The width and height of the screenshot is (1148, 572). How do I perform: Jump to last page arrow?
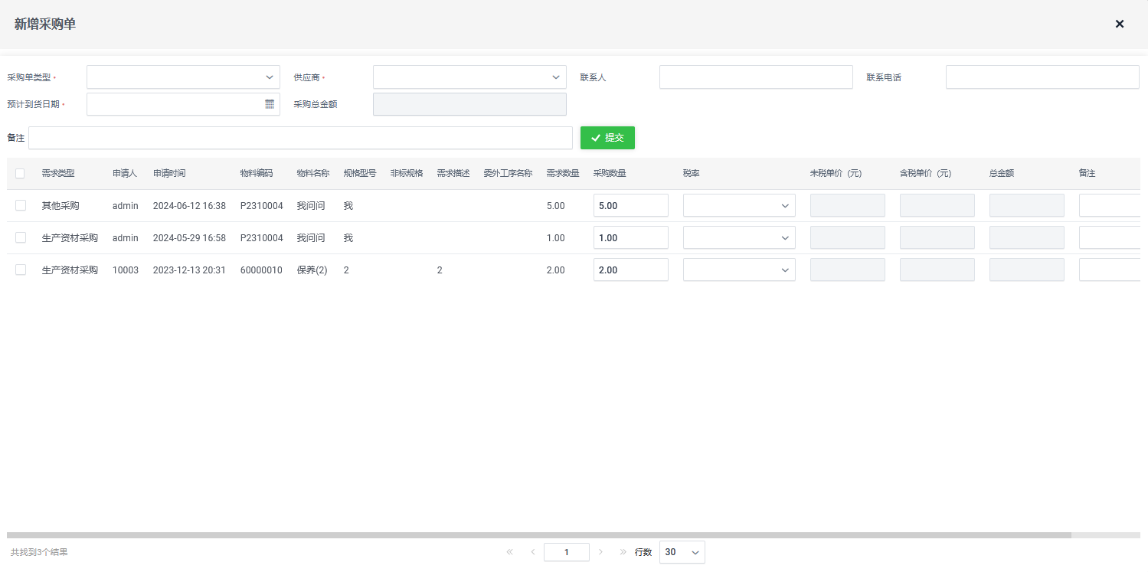[623, 552]
